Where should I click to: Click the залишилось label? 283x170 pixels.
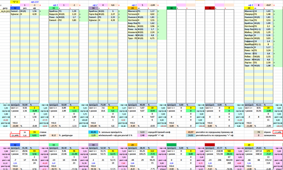[x=269, y=135]
